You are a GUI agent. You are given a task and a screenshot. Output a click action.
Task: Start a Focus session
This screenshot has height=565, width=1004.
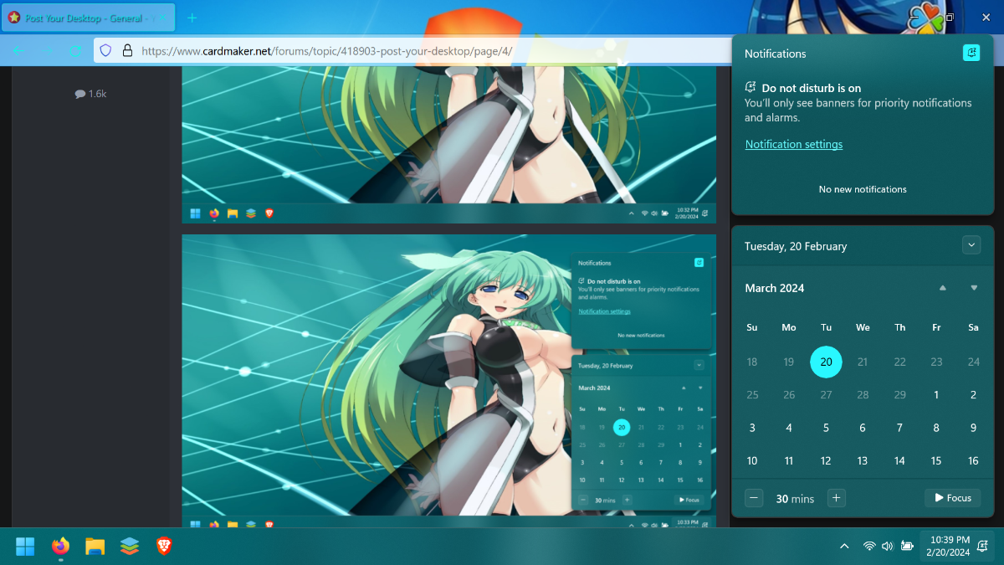coord(952,498)
